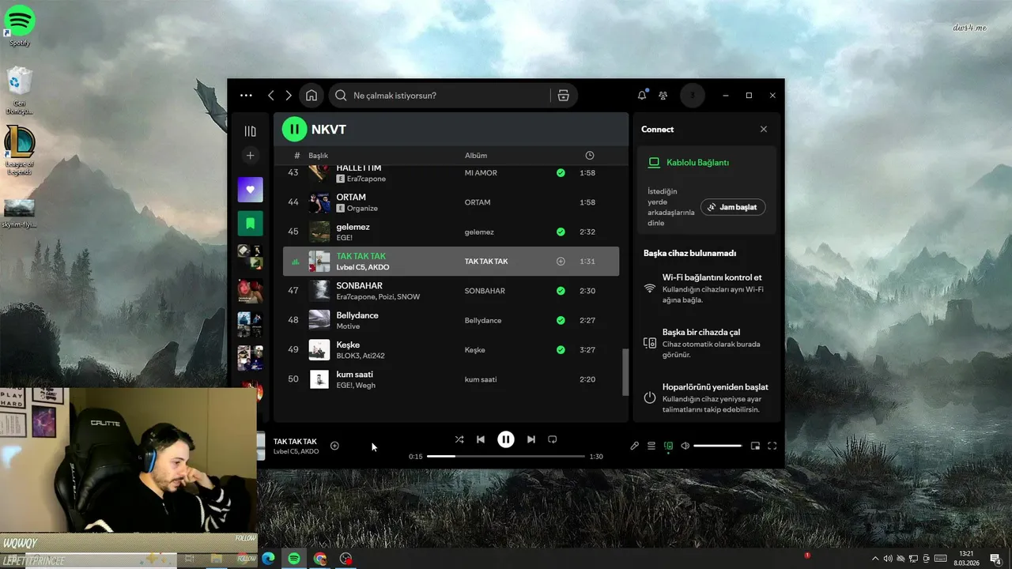Click the track list vertical scrollbar
1012x569 pixels.
point(625,373)
